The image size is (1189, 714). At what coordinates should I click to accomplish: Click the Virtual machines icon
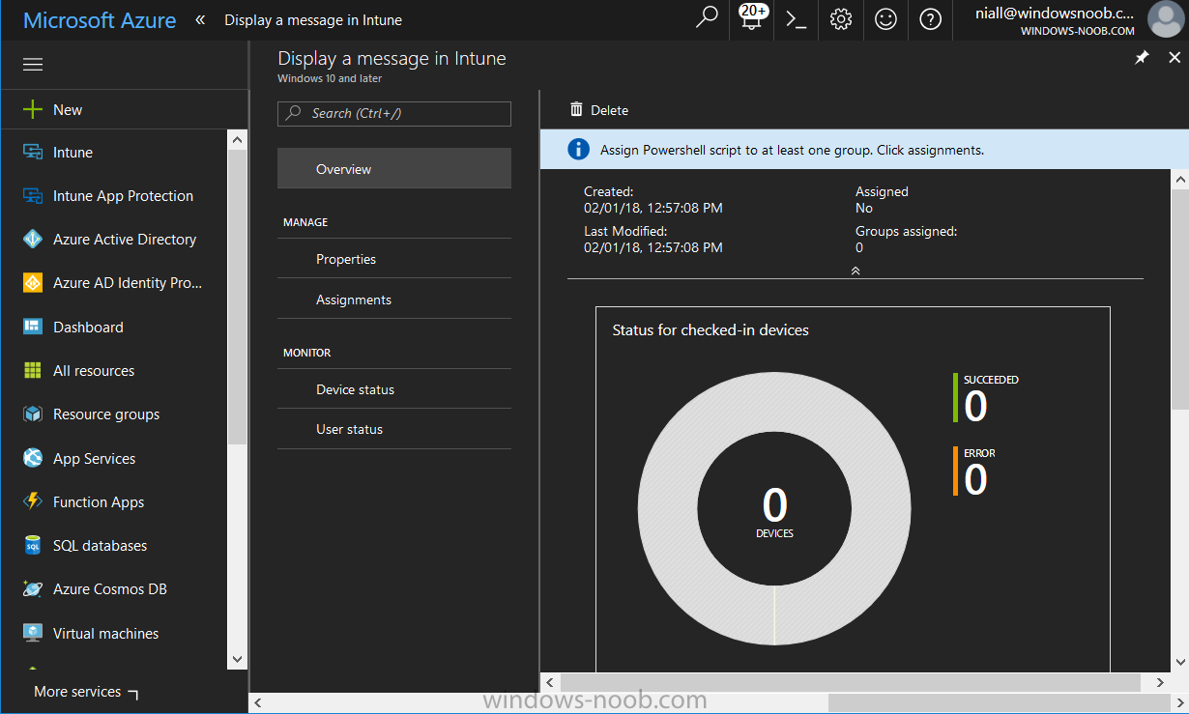[x=33, y=633]
